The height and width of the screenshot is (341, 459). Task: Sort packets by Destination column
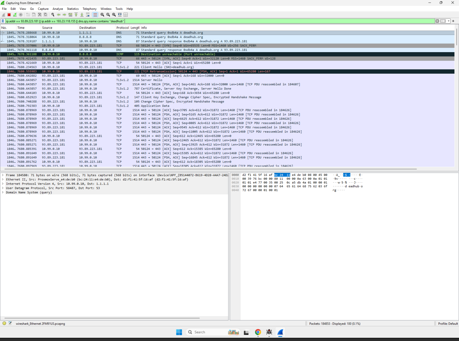(x=97, y=28)
